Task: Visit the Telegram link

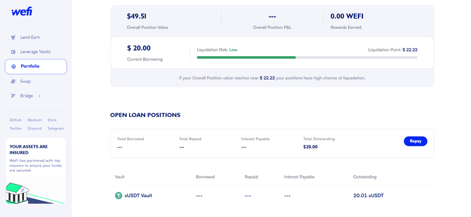Action: [x=56, y=128]
